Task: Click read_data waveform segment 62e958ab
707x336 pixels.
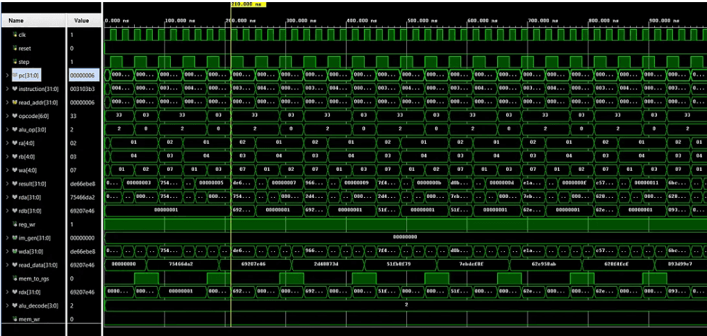Action: coord(545,264)
